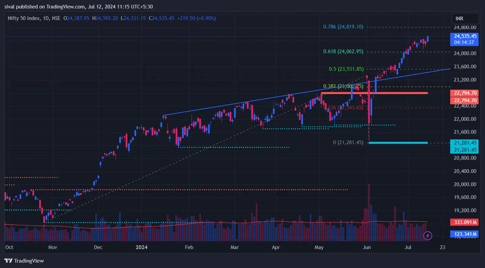Screen dimensions: 485x268
Task: Click the change value +219.50 (+0.90%)
Action: [x=196, y=18]
